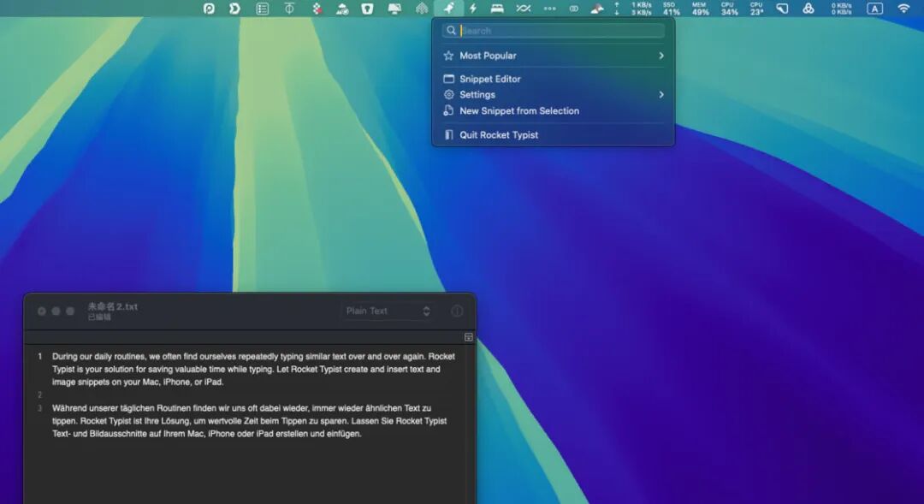Expand the Most Popular submenu
Image resolution: width=924 pixels, height=504 pixels.
(554, 56)
